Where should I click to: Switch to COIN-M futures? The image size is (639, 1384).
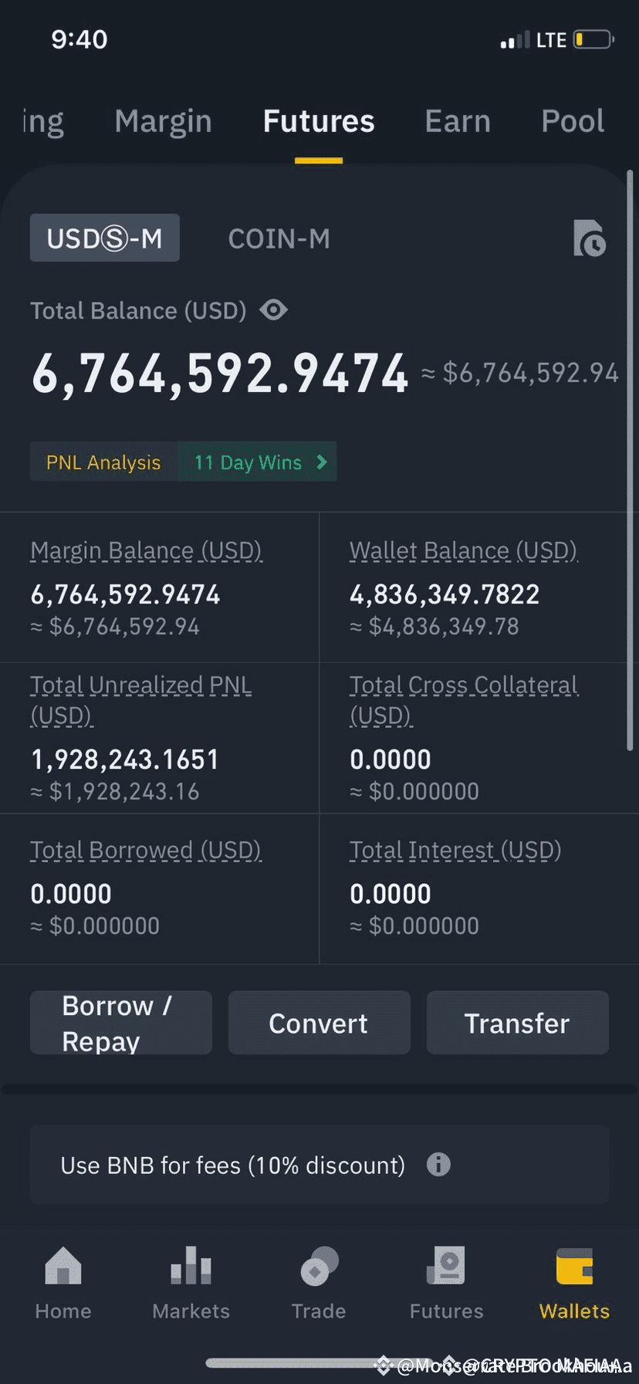tap(279, 239)
